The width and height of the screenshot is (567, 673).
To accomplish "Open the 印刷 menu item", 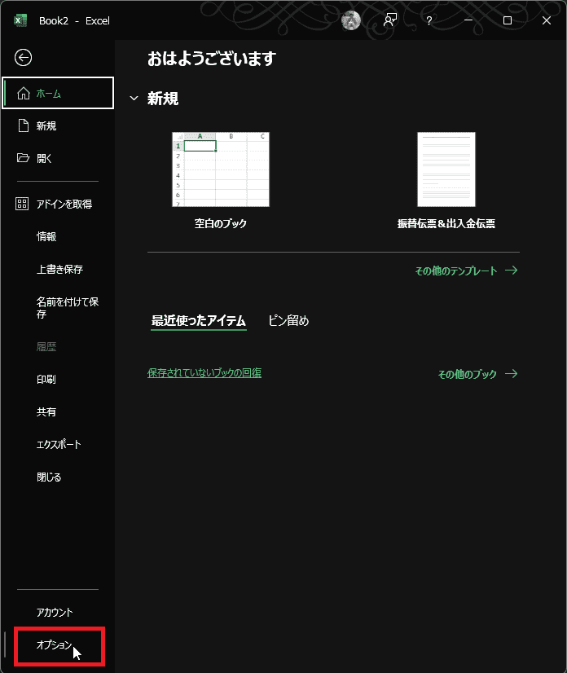I will pyautogui.click(x=46, y=380).
